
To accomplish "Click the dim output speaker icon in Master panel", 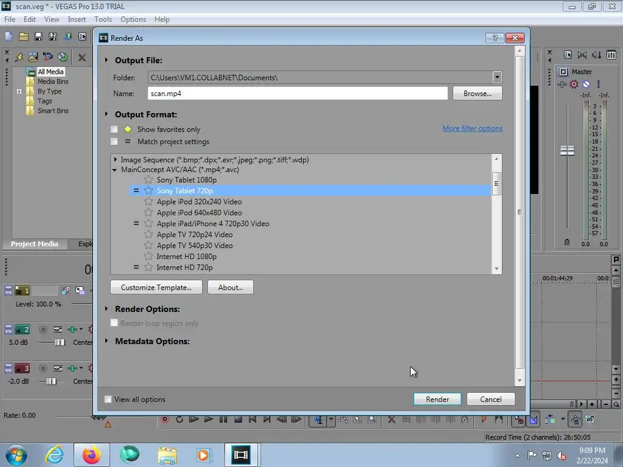I will coord(596,55).
